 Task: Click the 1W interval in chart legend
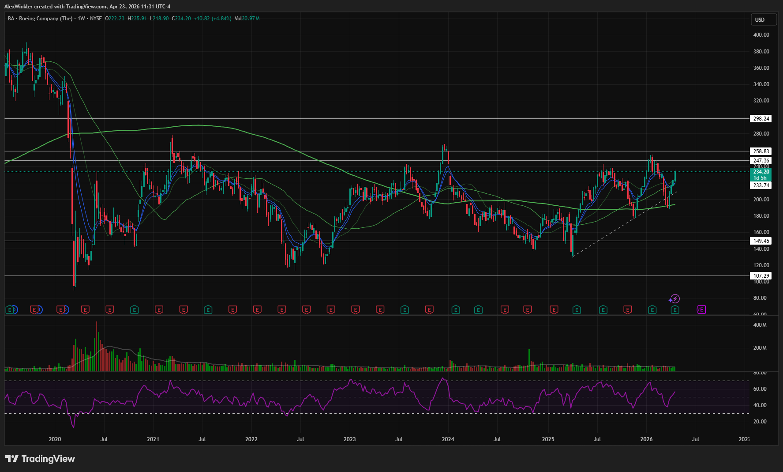(x=81, y=19)
